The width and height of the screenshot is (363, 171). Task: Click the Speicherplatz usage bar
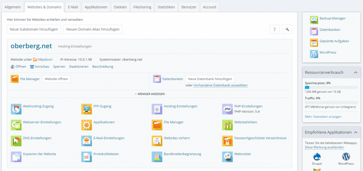point(331,87)
